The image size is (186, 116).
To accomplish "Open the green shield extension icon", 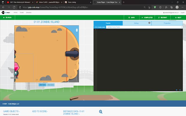I will 155,7.
